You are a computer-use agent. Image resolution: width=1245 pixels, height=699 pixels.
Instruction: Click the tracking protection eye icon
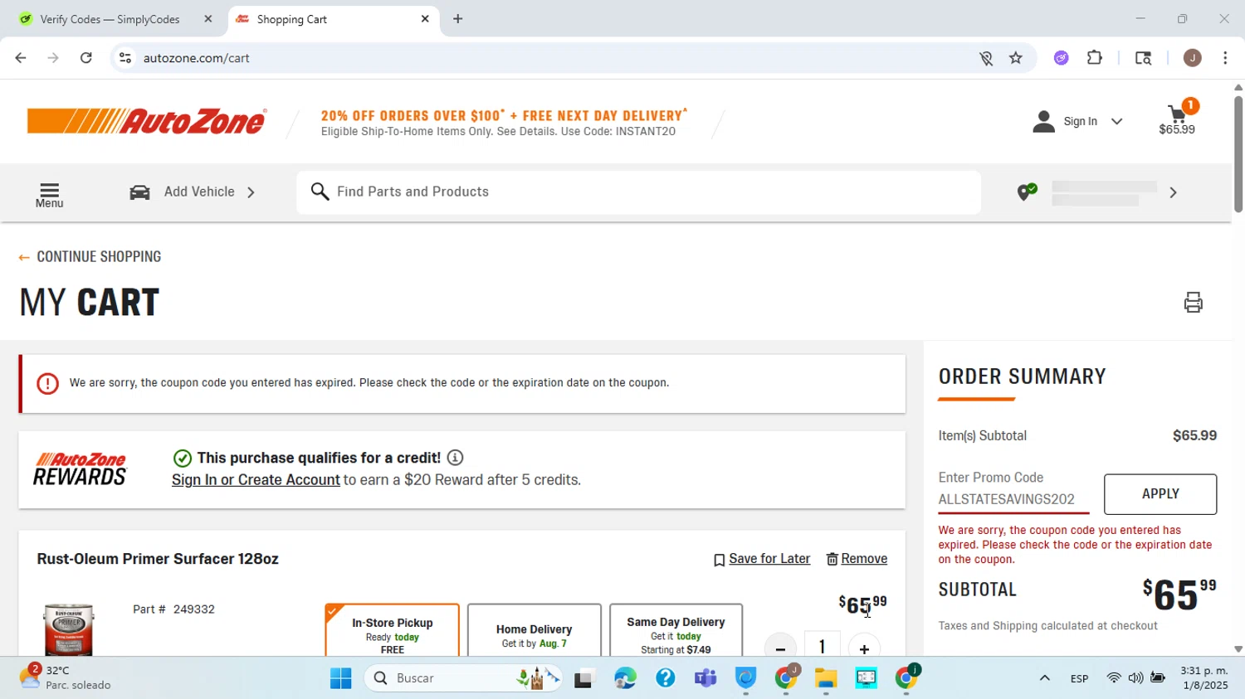[x=986, y=58]
